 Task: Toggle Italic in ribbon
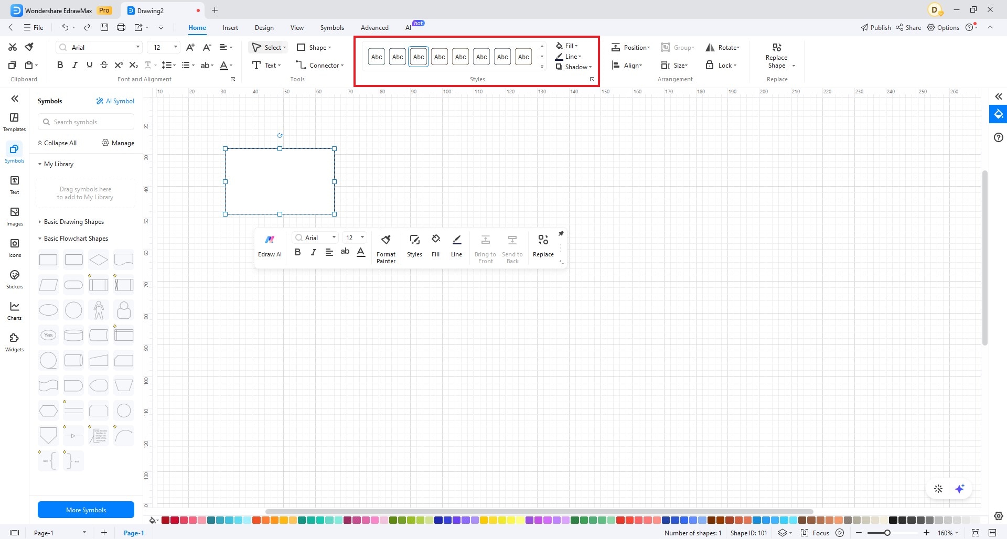click(x=74, y=65)
